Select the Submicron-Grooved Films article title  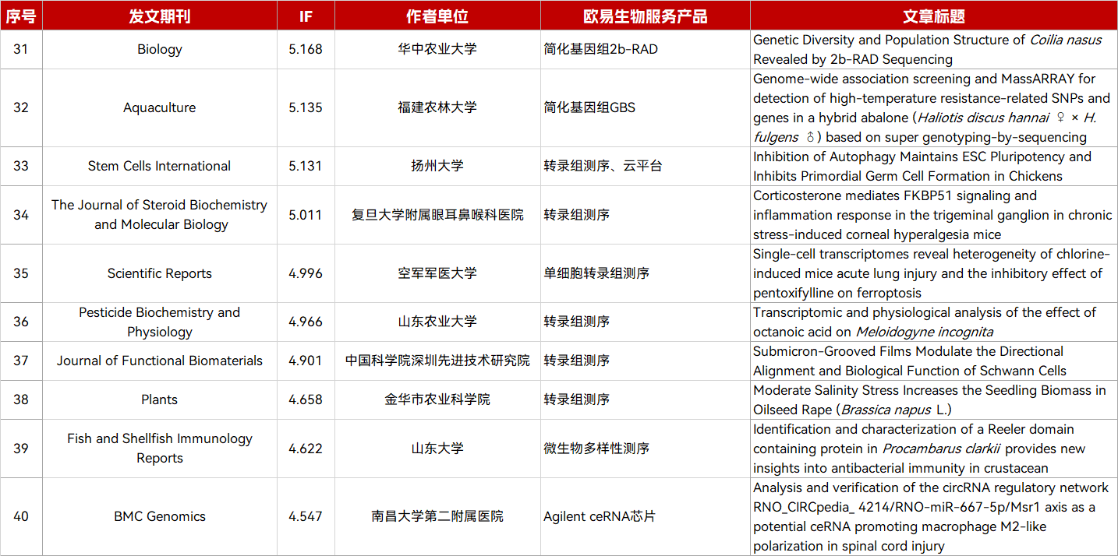coord(934,361)
